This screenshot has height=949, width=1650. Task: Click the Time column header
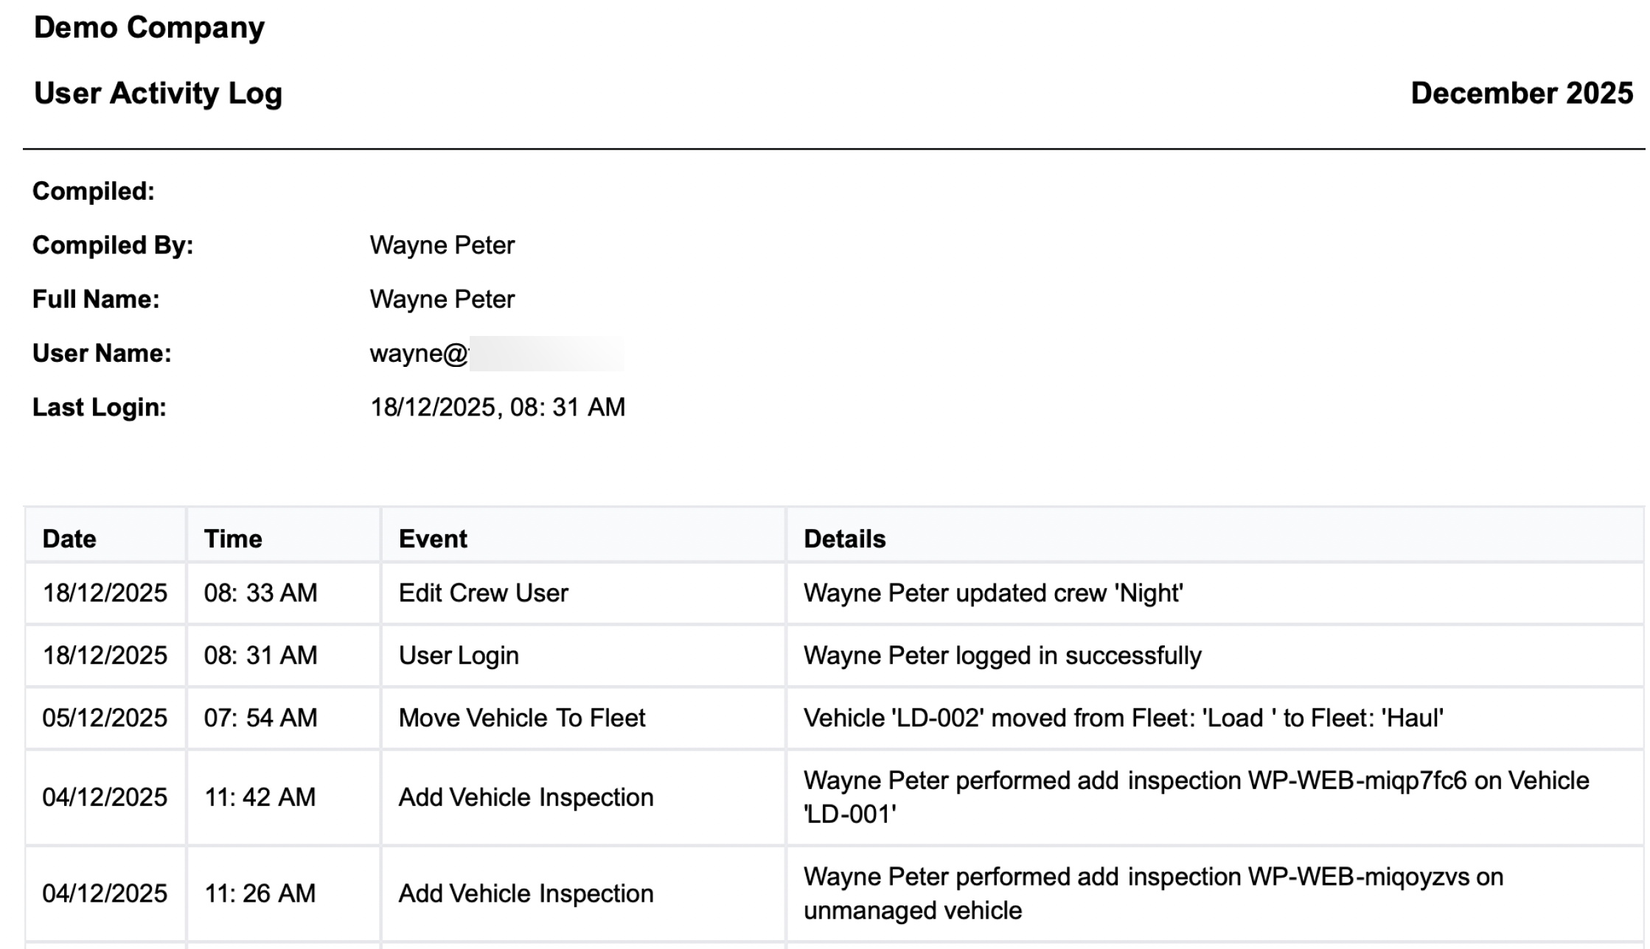pyautogui.click(x=233, y=539)
